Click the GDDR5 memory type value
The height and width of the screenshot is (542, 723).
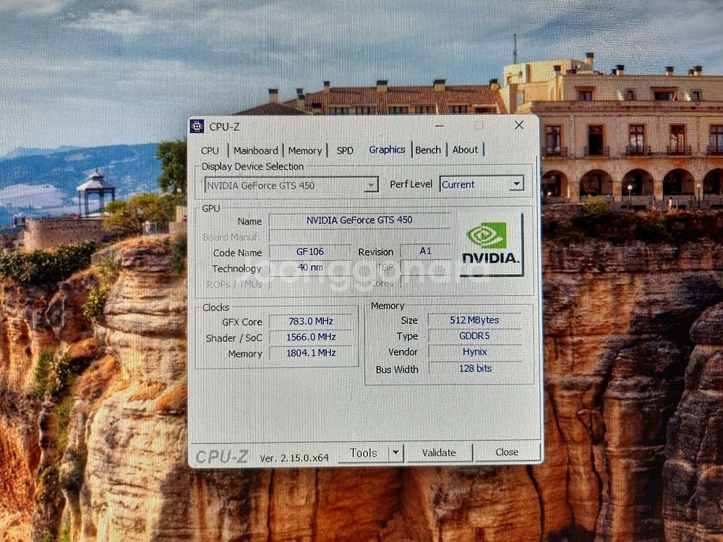tap(474, 336)
